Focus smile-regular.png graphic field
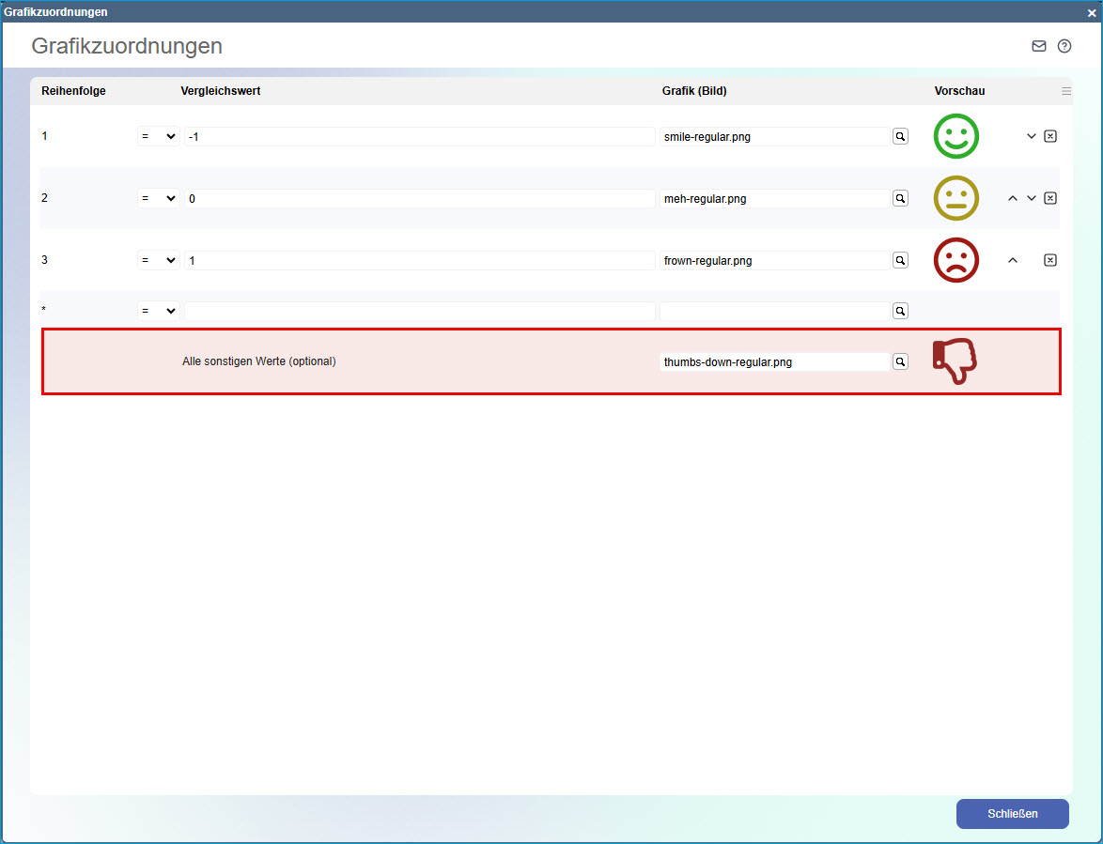 775,136
